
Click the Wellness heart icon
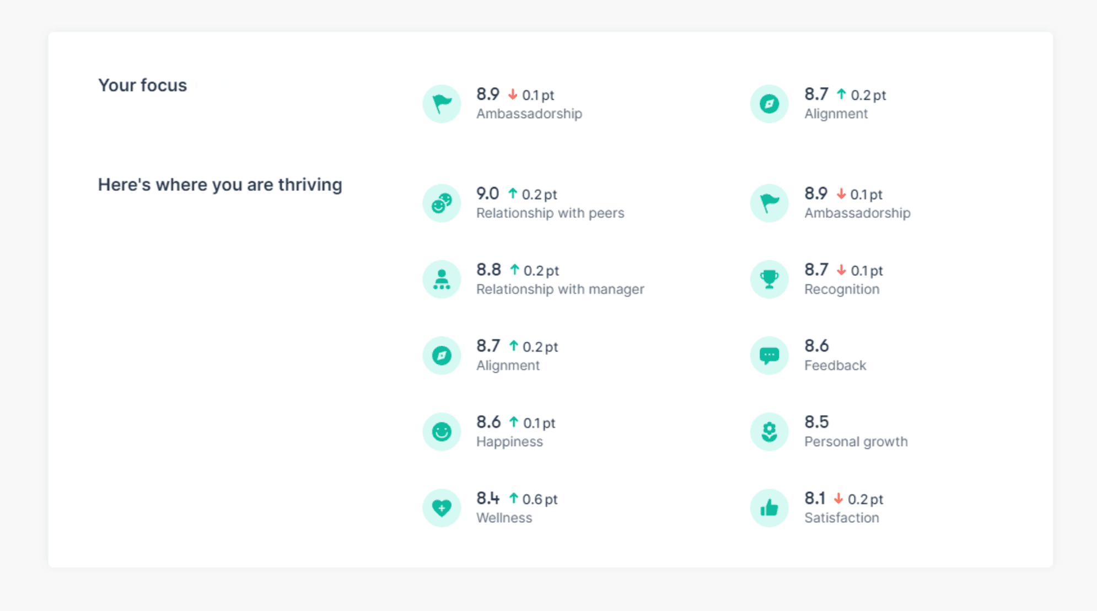[x=442, y=508]
